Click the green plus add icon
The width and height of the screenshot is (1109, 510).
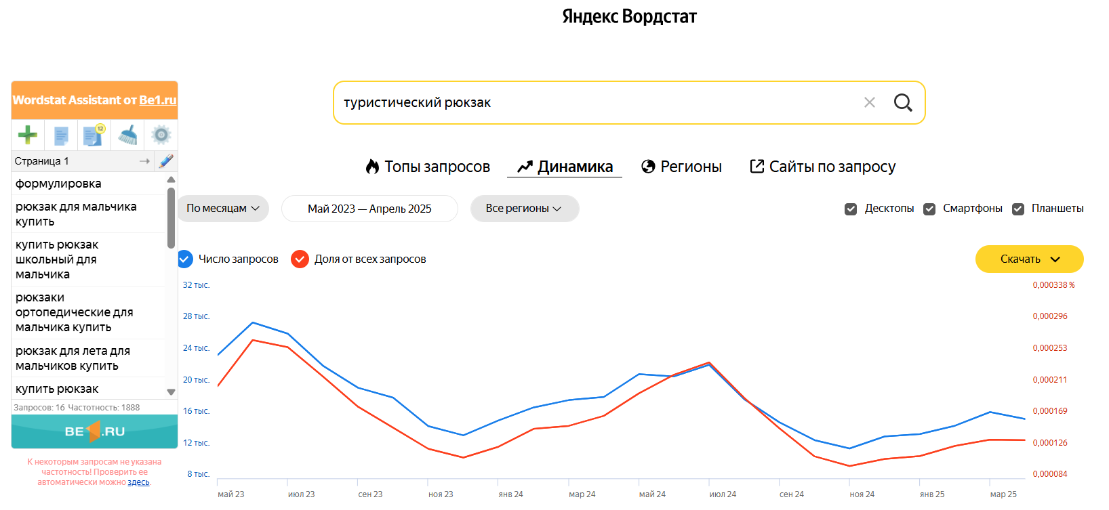click(28, 135)
